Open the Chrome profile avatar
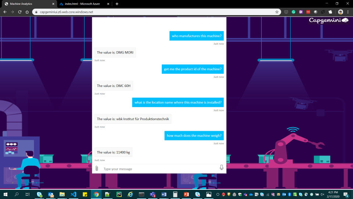Viewport: 353px width, 199px height. (340, 12)
